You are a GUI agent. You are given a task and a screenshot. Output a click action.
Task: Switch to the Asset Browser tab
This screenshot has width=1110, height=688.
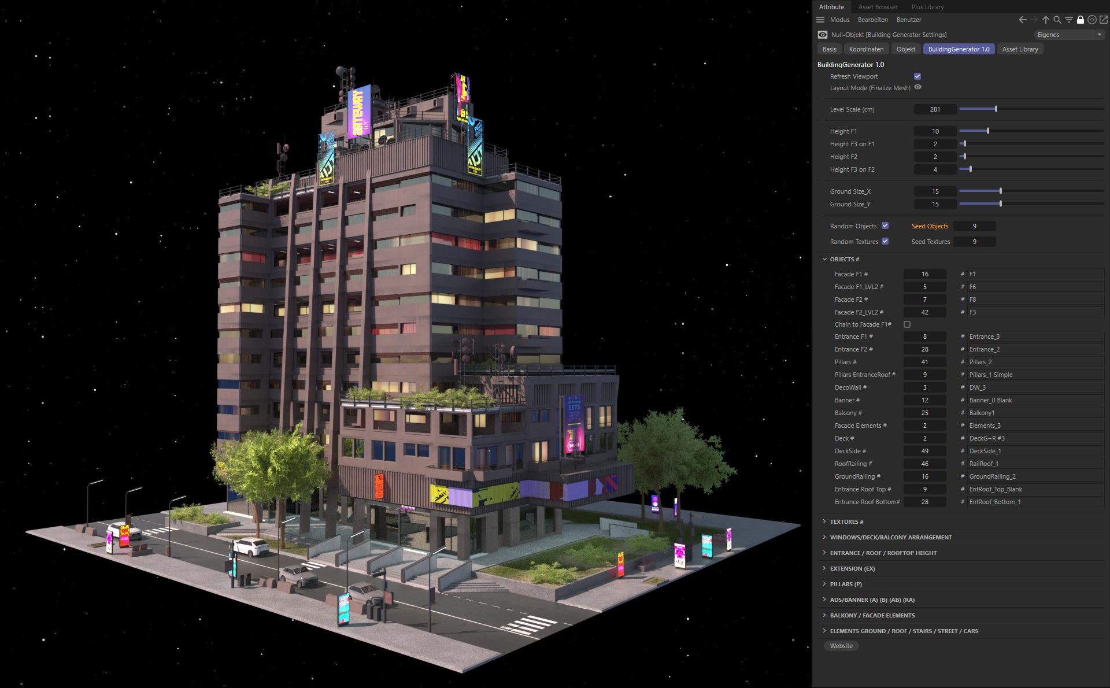[878, 7]
